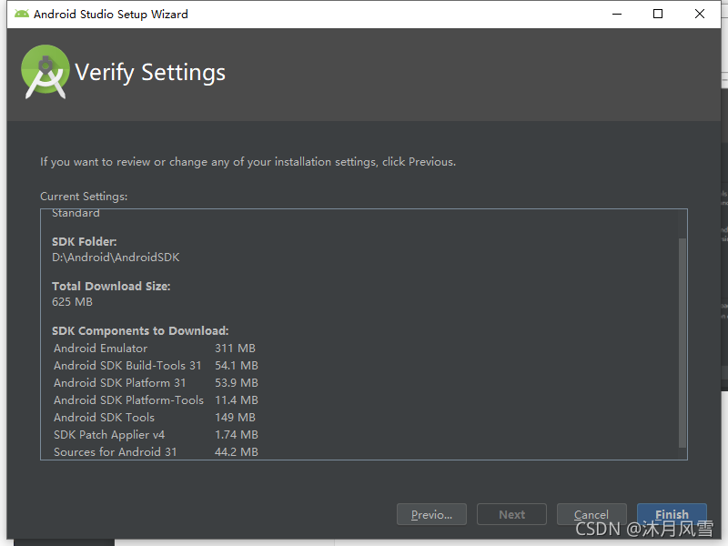Viewport: 728px width, 546px height.
Task: Click the Finish button
Action: (x=672, y=514)
